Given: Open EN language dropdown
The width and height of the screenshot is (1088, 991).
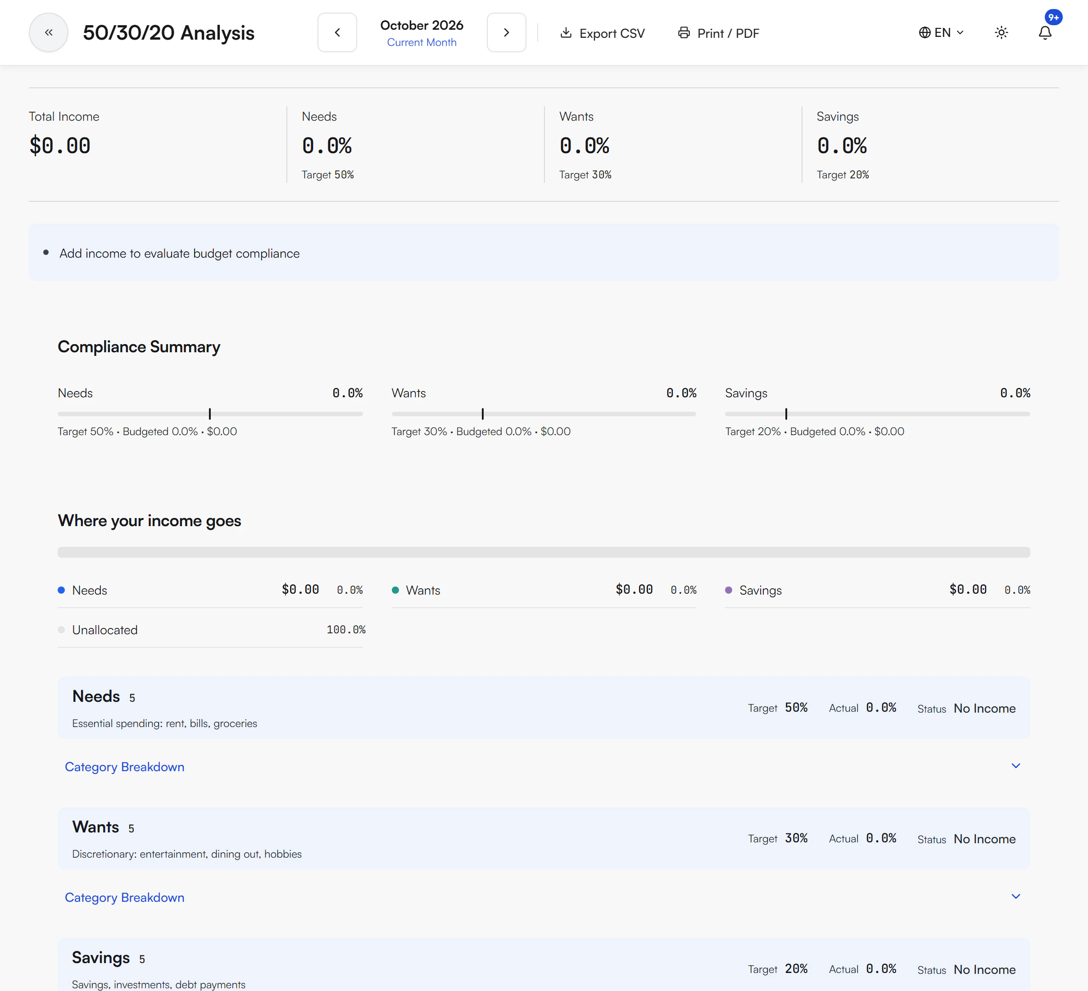Looking at the screenshot, I should click(x=941, y=32).
